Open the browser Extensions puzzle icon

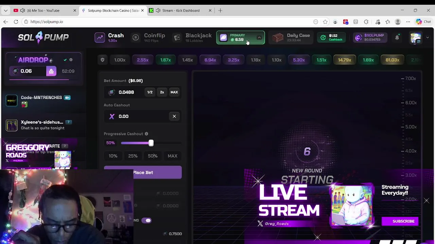366,22
